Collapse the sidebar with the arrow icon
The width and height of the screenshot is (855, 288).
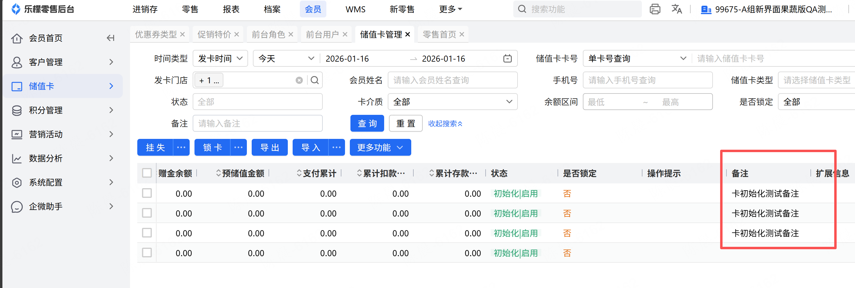(110, 38)
